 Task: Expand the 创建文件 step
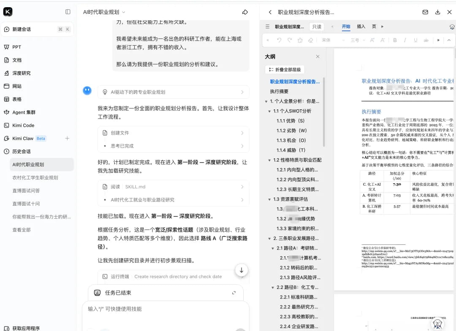pyautogui.click(x=174, y=133)
